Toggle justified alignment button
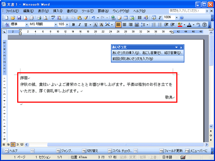 (x=118, y=25)
